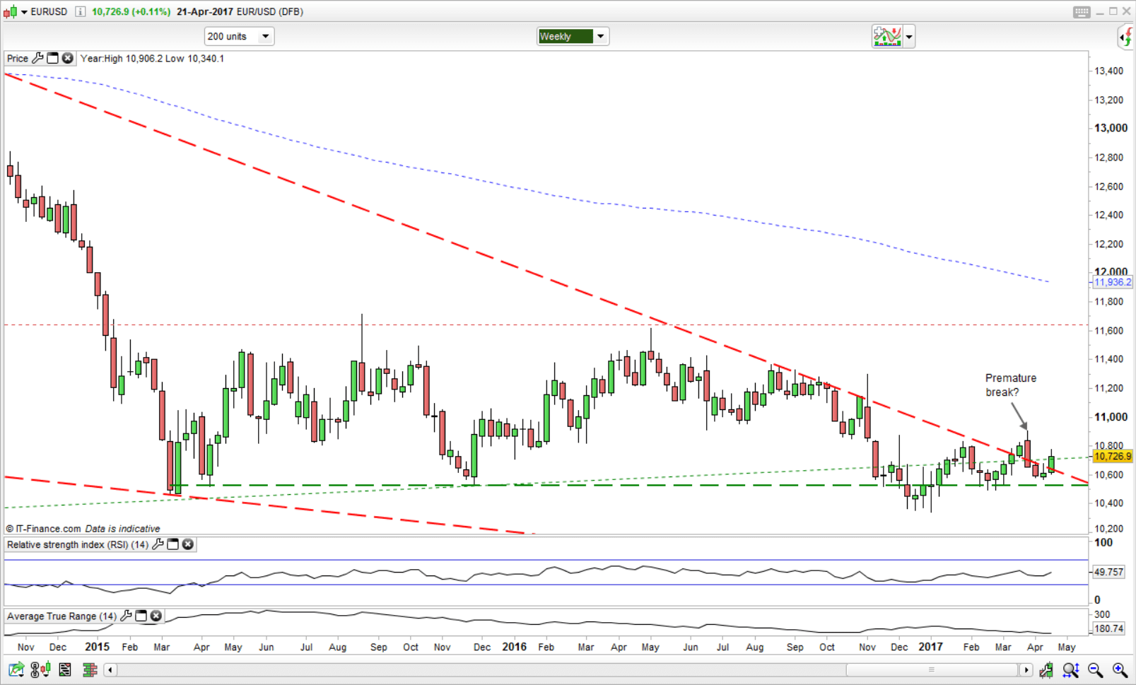Detach the Average True Range panel window
Screen dimensions: 1136x685
[x=141, y=616]
